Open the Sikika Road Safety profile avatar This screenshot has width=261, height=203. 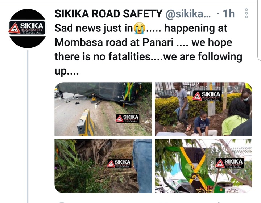tap(28, 29)
